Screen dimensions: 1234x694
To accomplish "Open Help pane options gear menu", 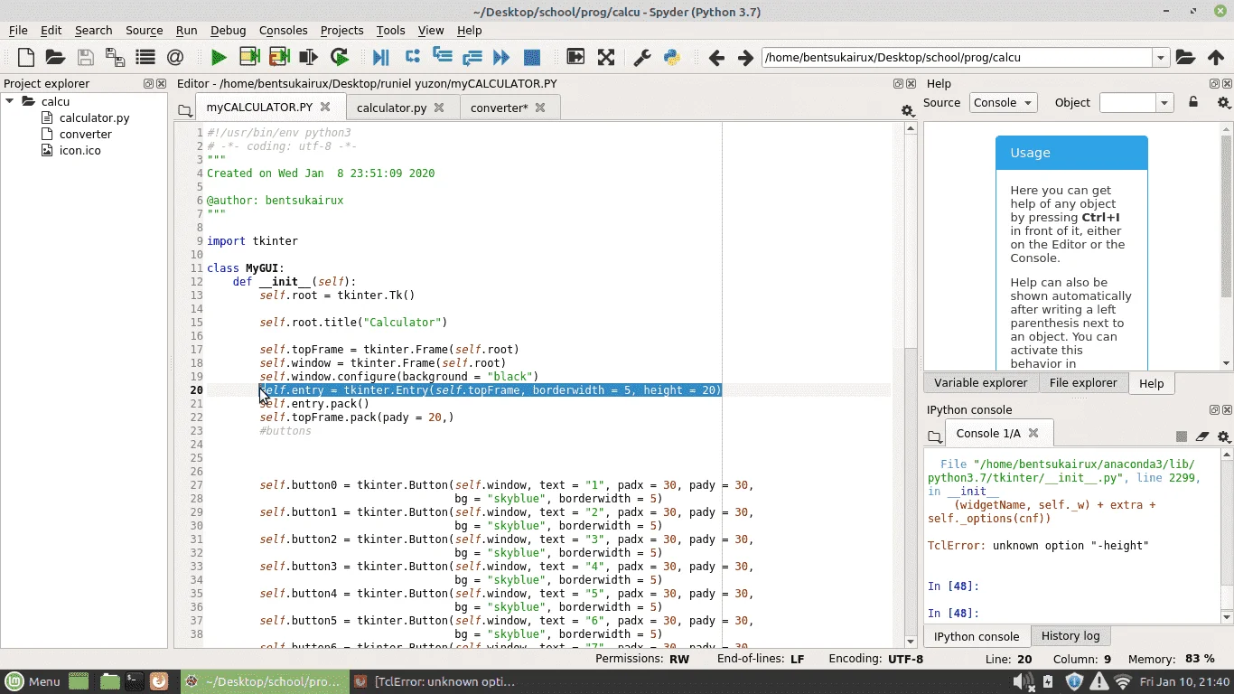I will point(1224,102).
